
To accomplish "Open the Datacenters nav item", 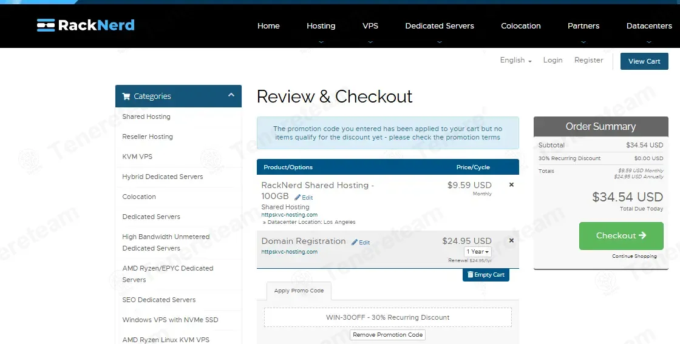I will pyautogui.click(x=649, y=26).
